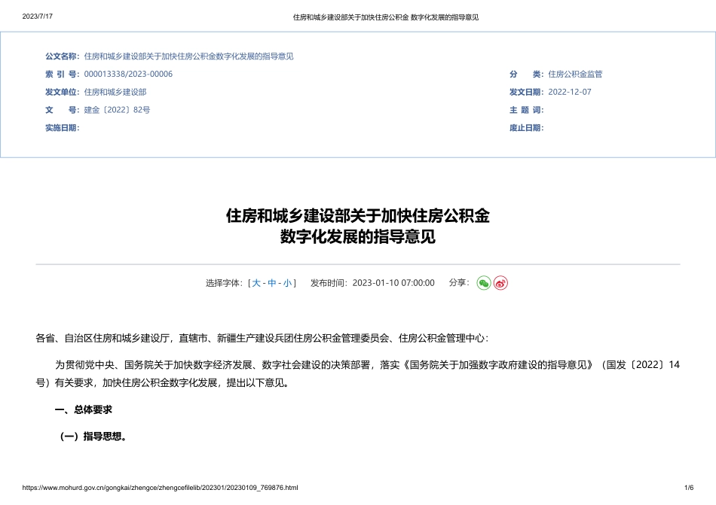Click the 公文名称 title value text
Image resolution: width=716 pixels, height=505 pixels.
pos(188,56)
